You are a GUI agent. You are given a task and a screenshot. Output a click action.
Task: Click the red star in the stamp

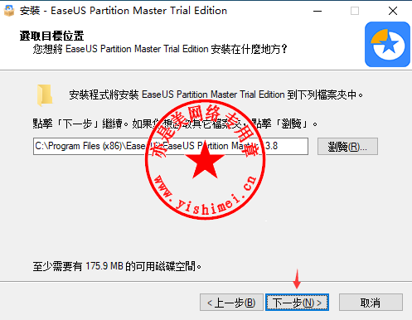tap(205, 162)
